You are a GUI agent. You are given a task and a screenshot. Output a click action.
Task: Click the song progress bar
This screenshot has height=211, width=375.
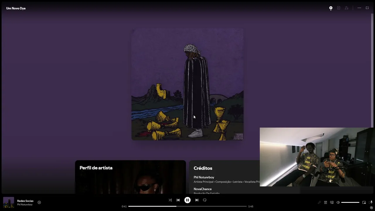[x=187, y=206]
